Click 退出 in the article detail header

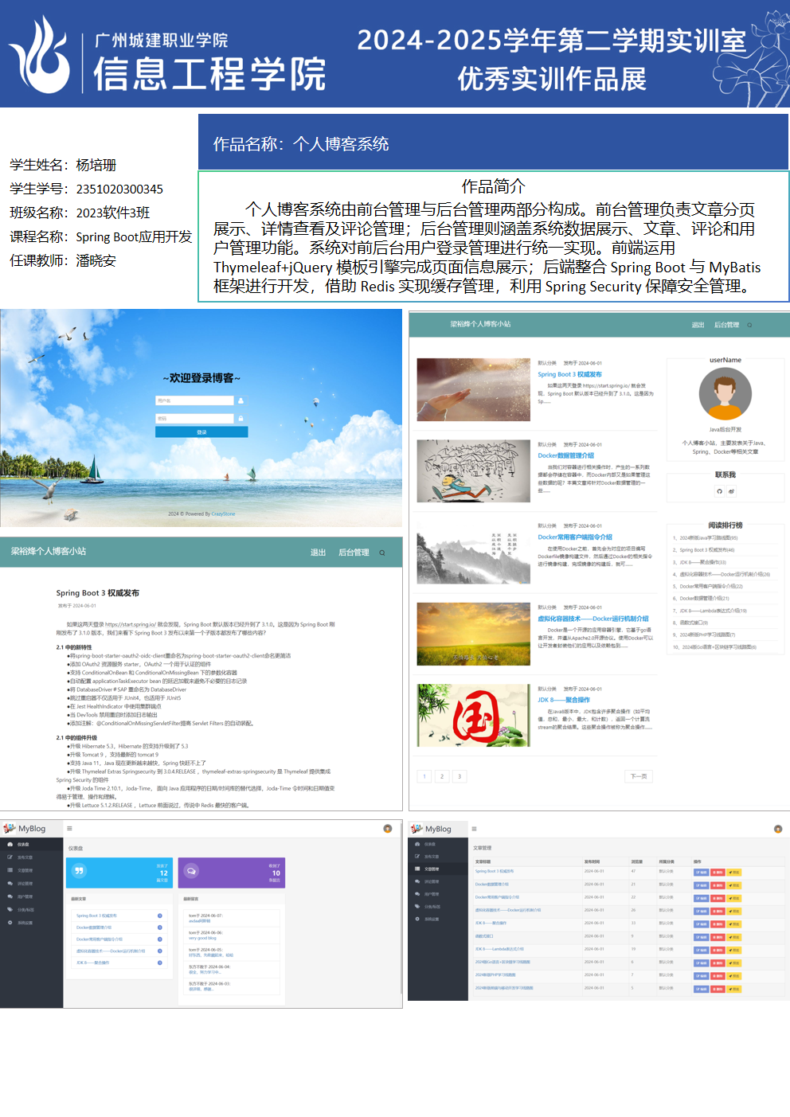pos(318,553)
